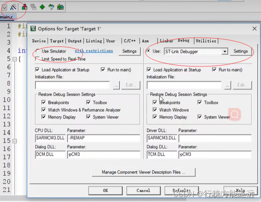Collapse the code fold at line 15
The width and height of the screenshot is (261, 202).
tap(15, 141)
